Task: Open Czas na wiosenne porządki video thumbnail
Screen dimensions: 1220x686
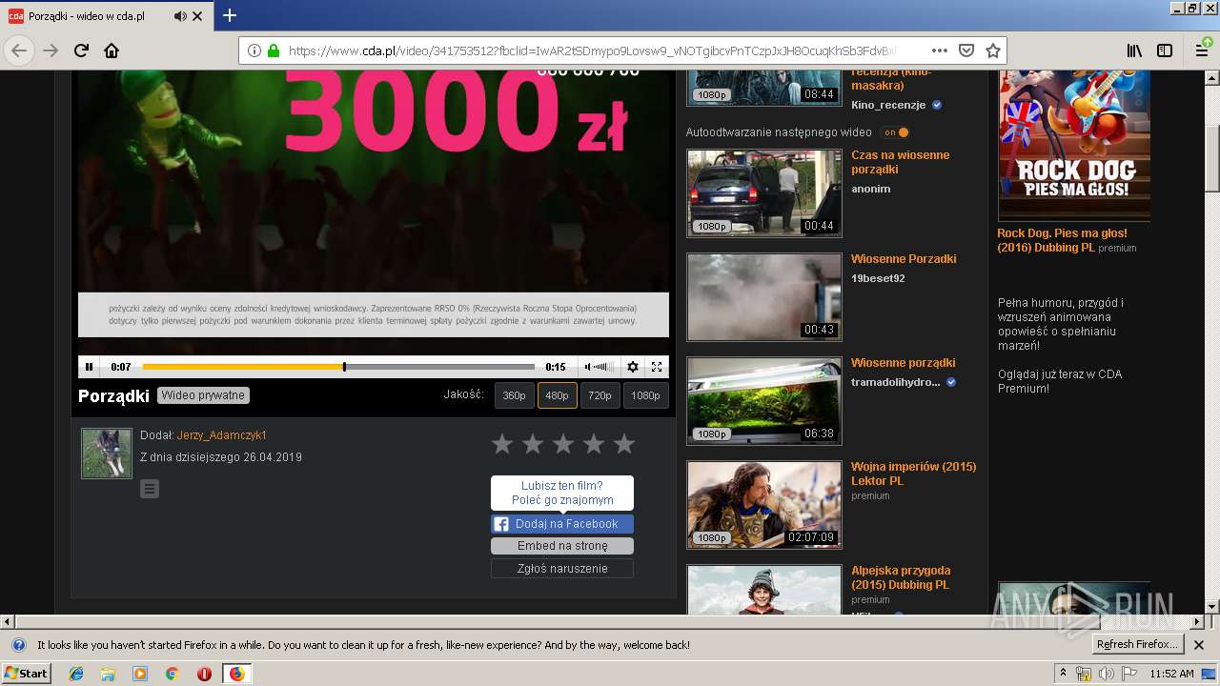Action: [764, 193]
